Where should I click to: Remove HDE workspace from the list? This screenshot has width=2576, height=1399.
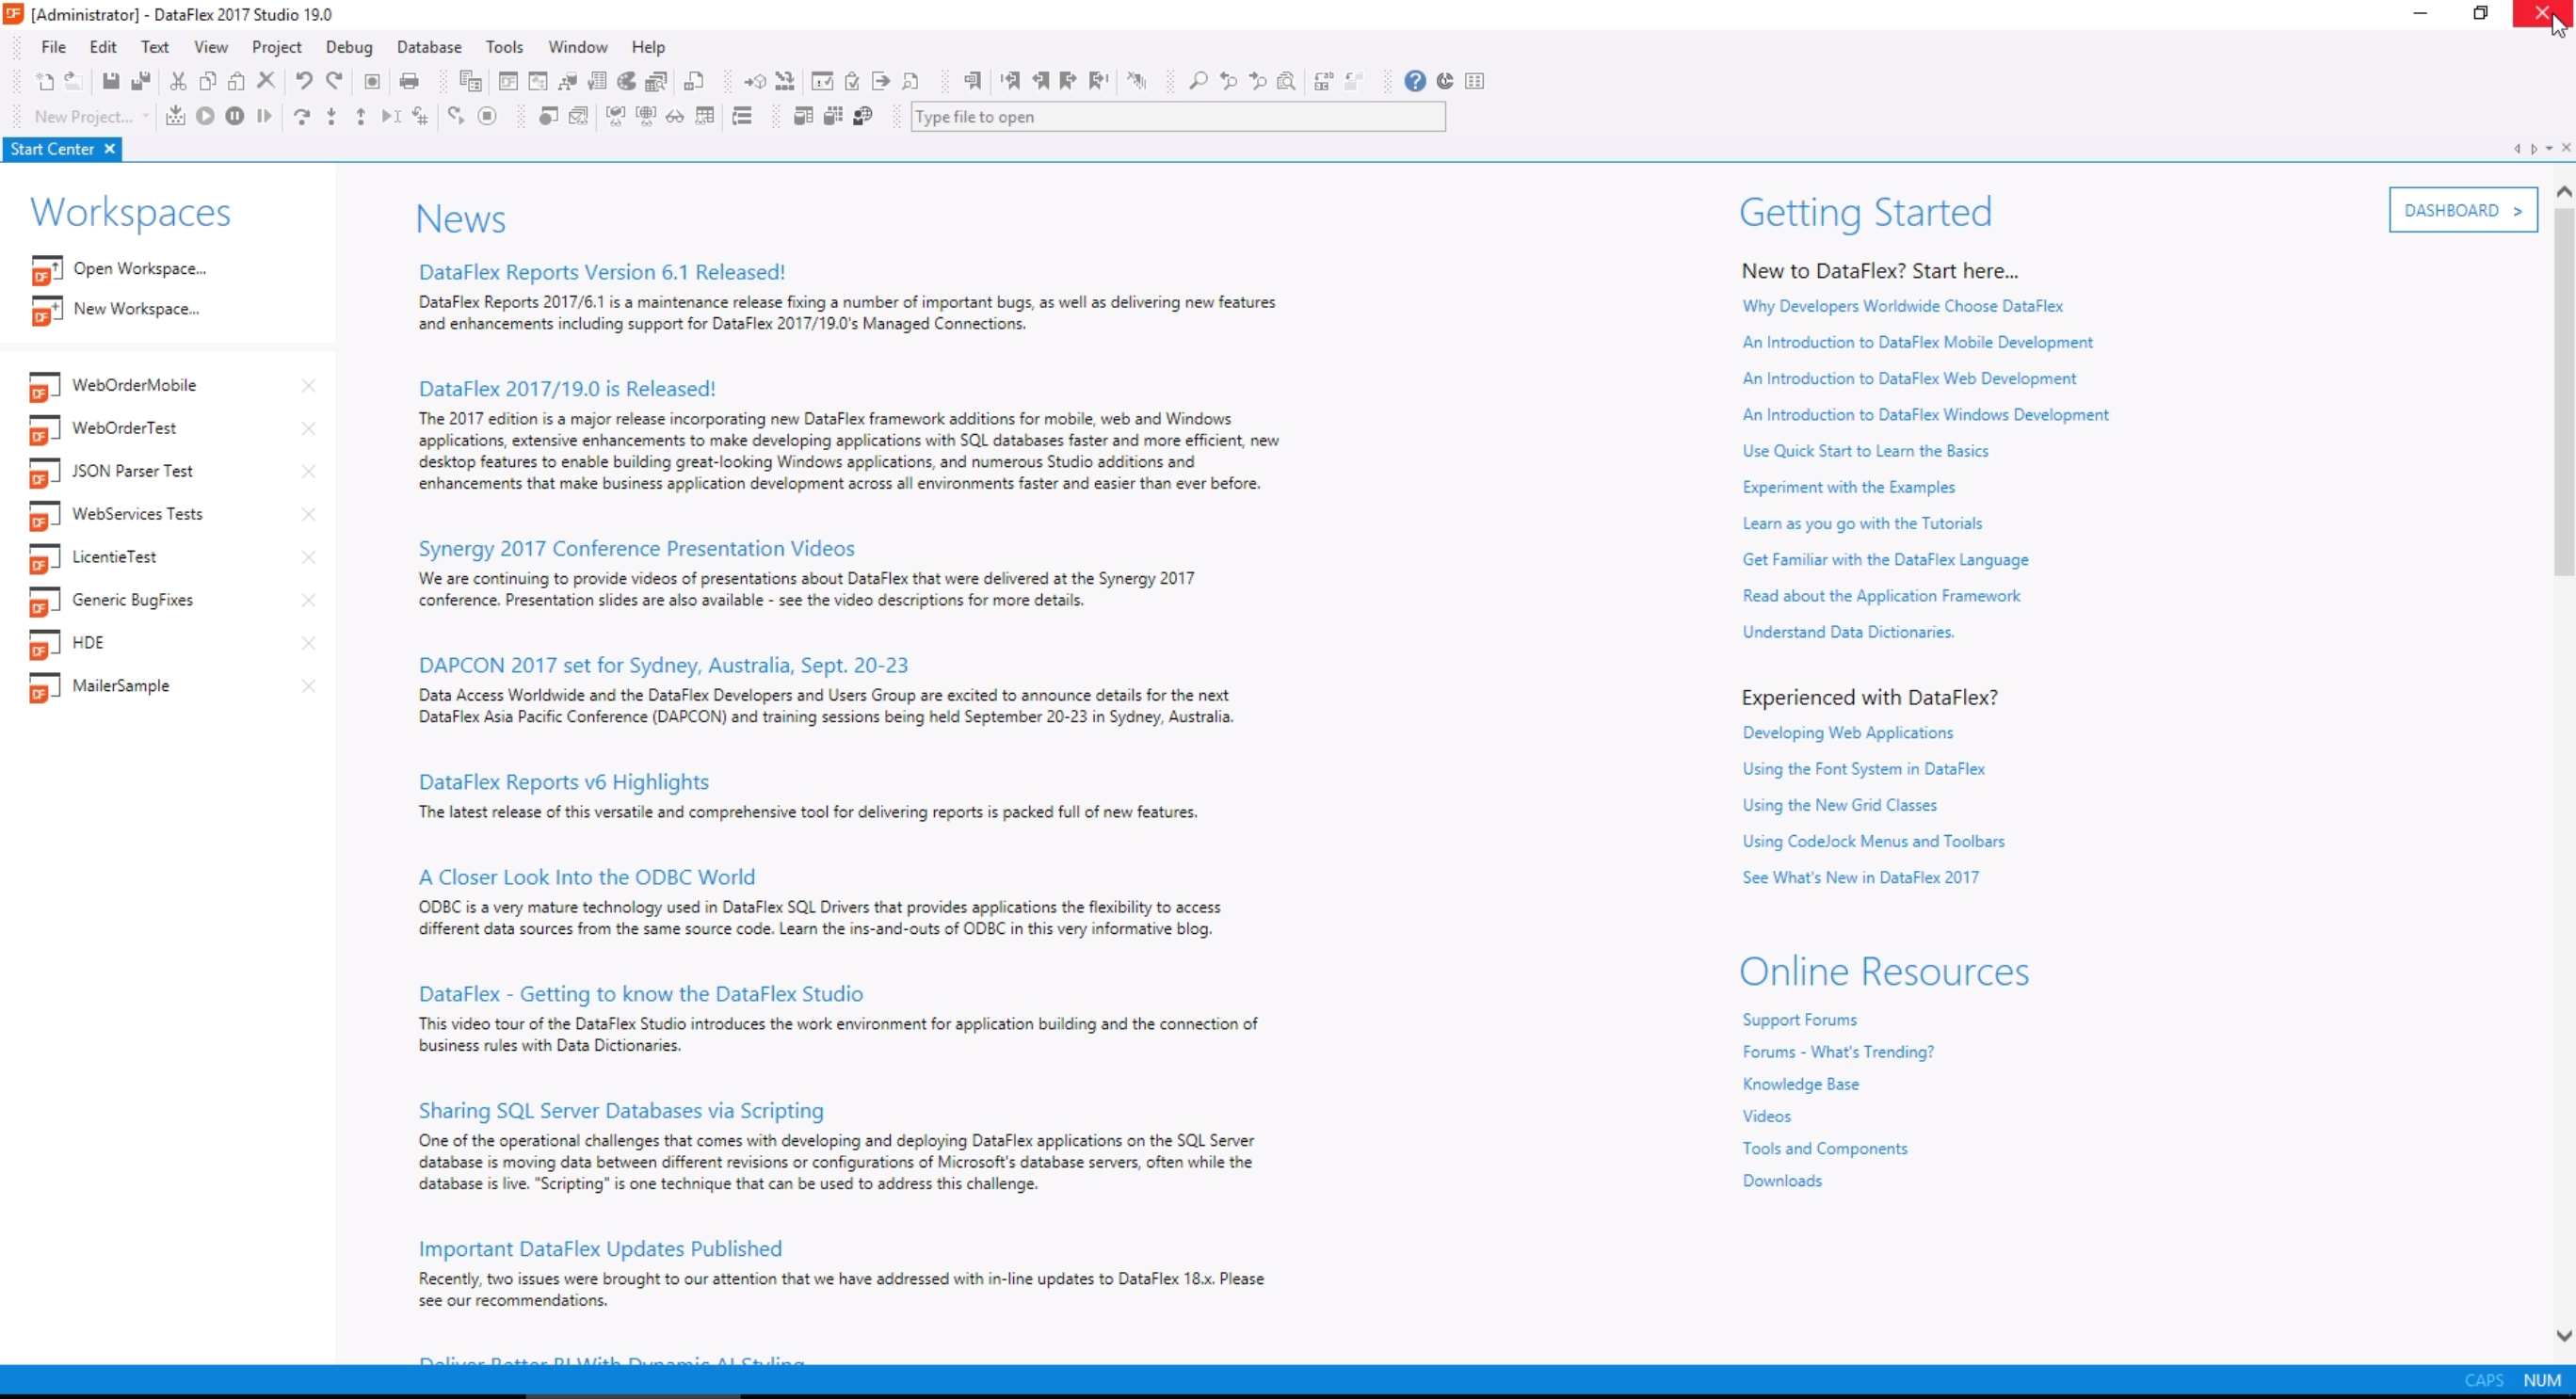pyautogui.click(x=309, y=643)
